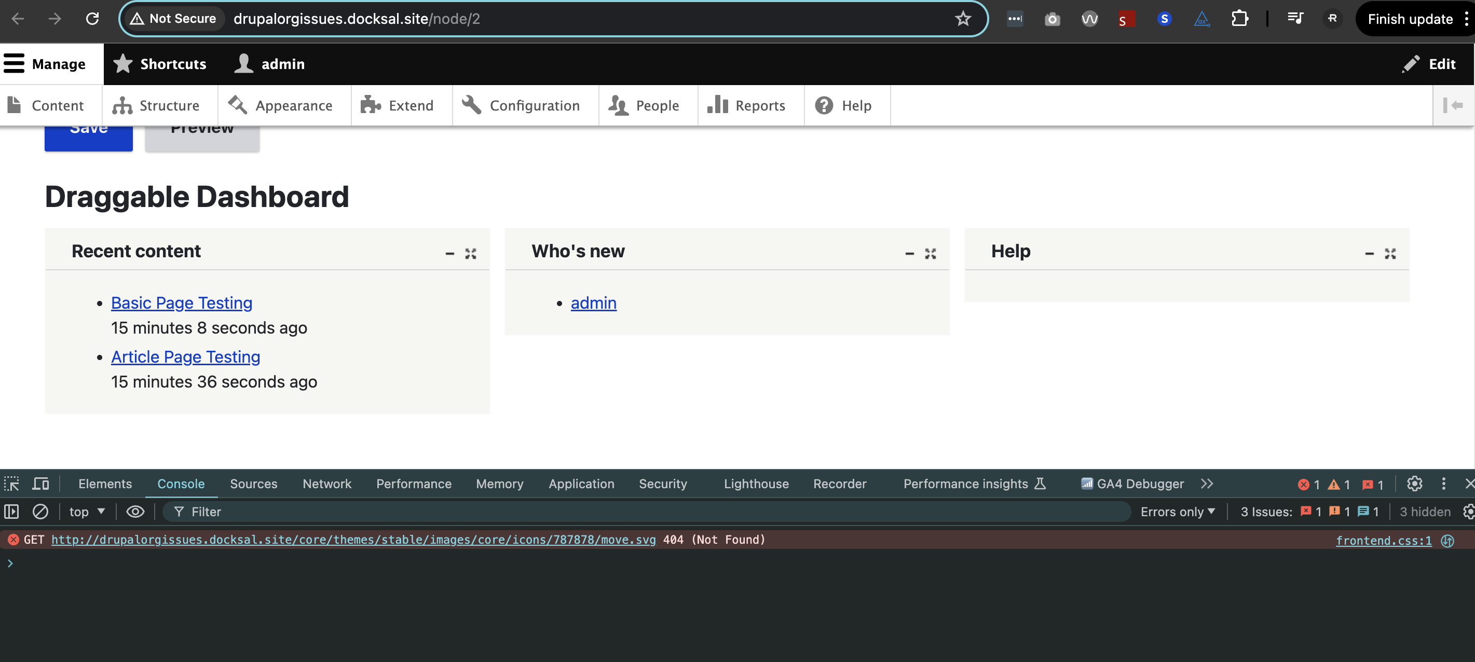Open the DevTools settings gear

[1414, 484]
